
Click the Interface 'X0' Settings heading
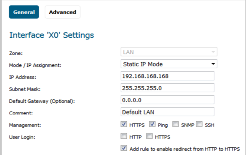52,35
